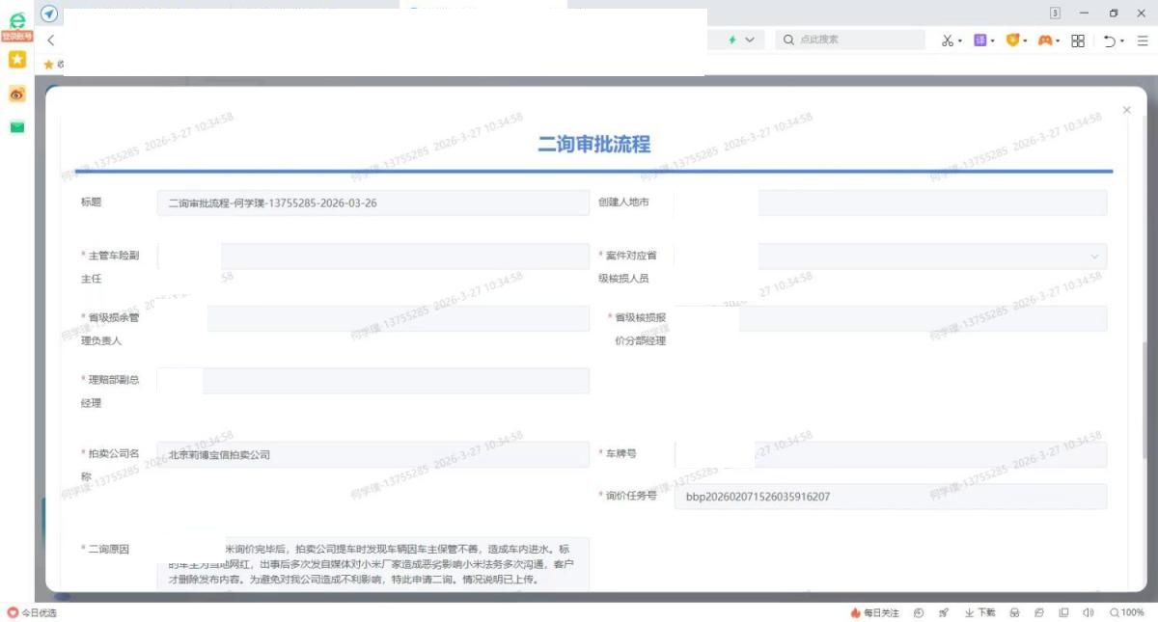Open the Weibo sidebar icon

point(16,94)
